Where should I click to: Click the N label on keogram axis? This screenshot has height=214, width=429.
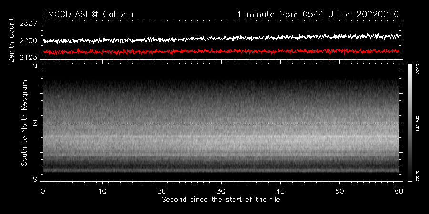pos(35,67)
